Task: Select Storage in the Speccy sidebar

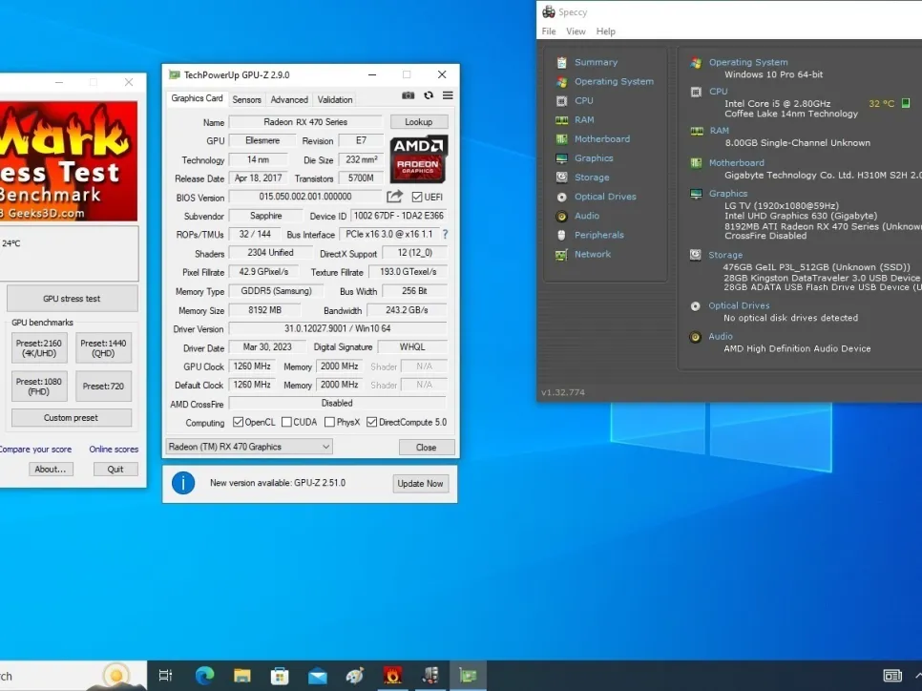Action: [x=592, y=178]
